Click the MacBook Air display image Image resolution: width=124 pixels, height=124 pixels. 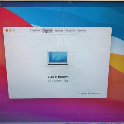[58, 59]
